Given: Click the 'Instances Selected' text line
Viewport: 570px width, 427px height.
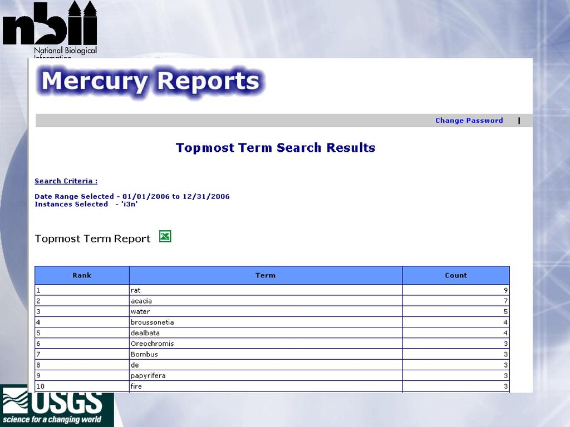Looking at the screenshot, I should [x=86, y=204].
